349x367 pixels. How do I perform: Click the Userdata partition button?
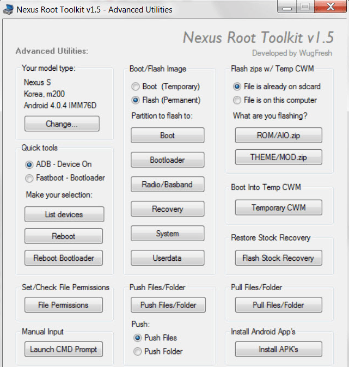[x=167, y=258]
